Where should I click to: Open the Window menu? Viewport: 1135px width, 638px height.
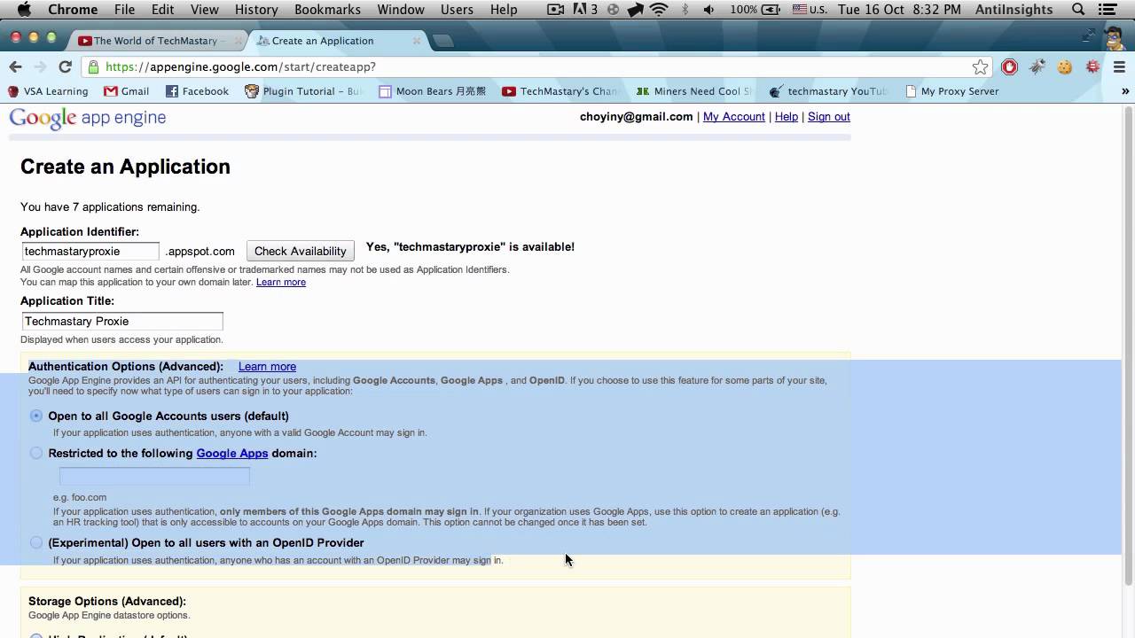(401, 10)
